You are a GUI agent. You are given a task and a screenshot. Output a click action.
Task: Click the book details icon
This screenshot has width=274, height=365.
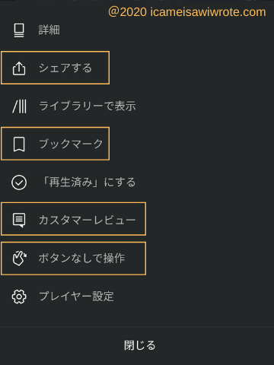(19, 30)
